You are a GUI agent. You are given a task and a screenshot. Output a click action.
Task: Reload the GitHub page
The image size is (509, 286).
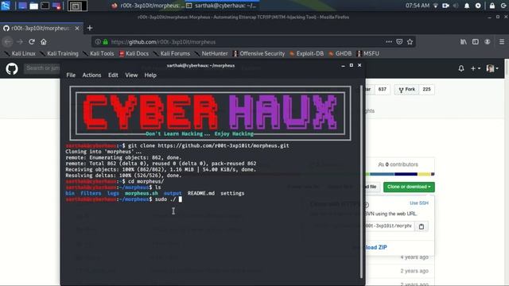click(32, 42)
